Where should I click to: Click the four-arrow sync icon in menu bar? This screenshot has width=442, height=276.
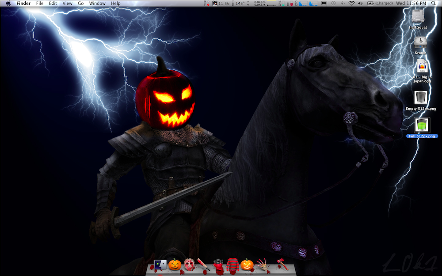[343, 4]
